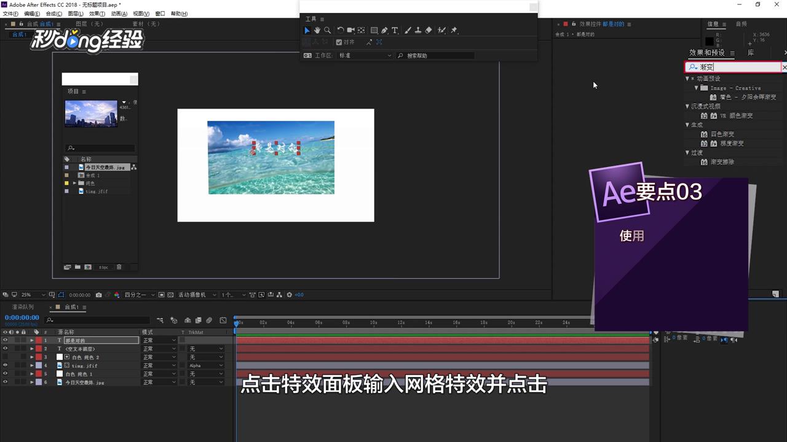Select the Eraser tool
The height and width of the screenshot is (442, 787).
pos(429,30)
